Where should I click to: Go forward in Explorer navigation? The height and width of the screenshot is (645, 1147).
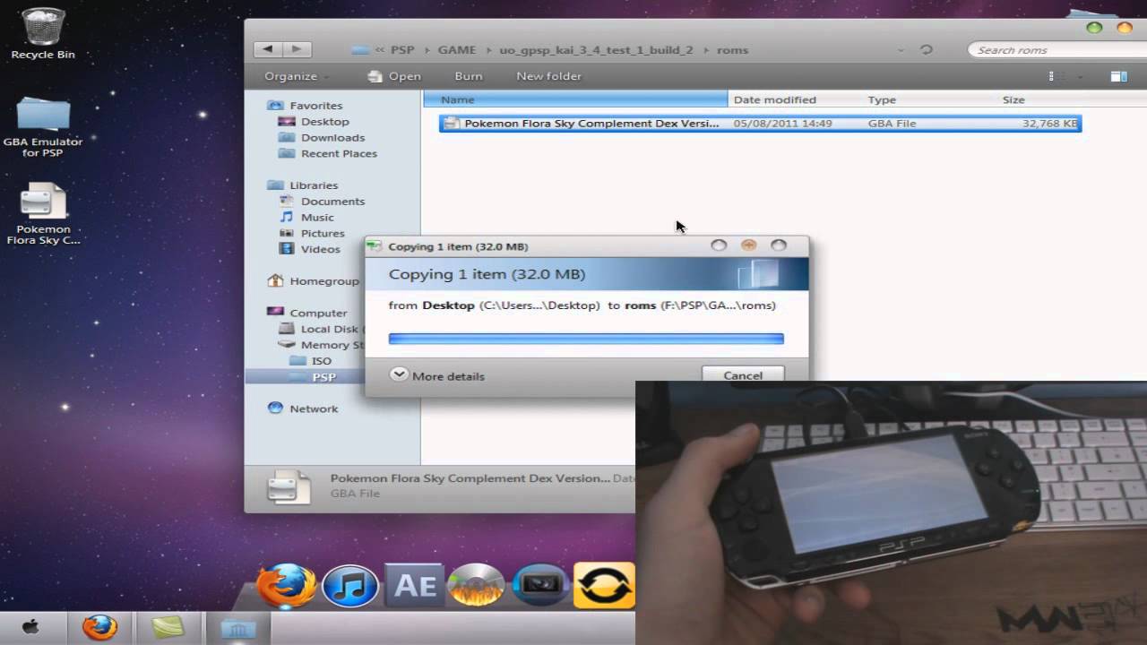click(x=297, y=49)
